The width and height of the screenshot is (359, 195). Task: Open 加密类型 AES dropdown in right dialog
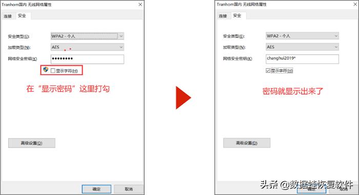(302, 47)
